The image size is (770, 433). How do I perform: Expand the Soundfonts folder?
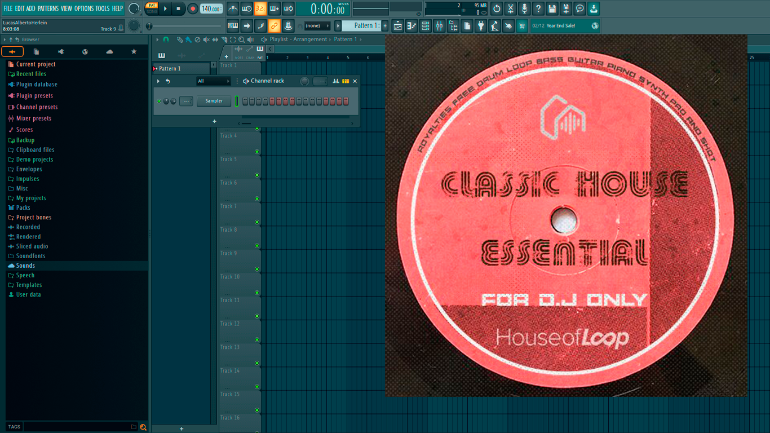(x=30, y=256)
